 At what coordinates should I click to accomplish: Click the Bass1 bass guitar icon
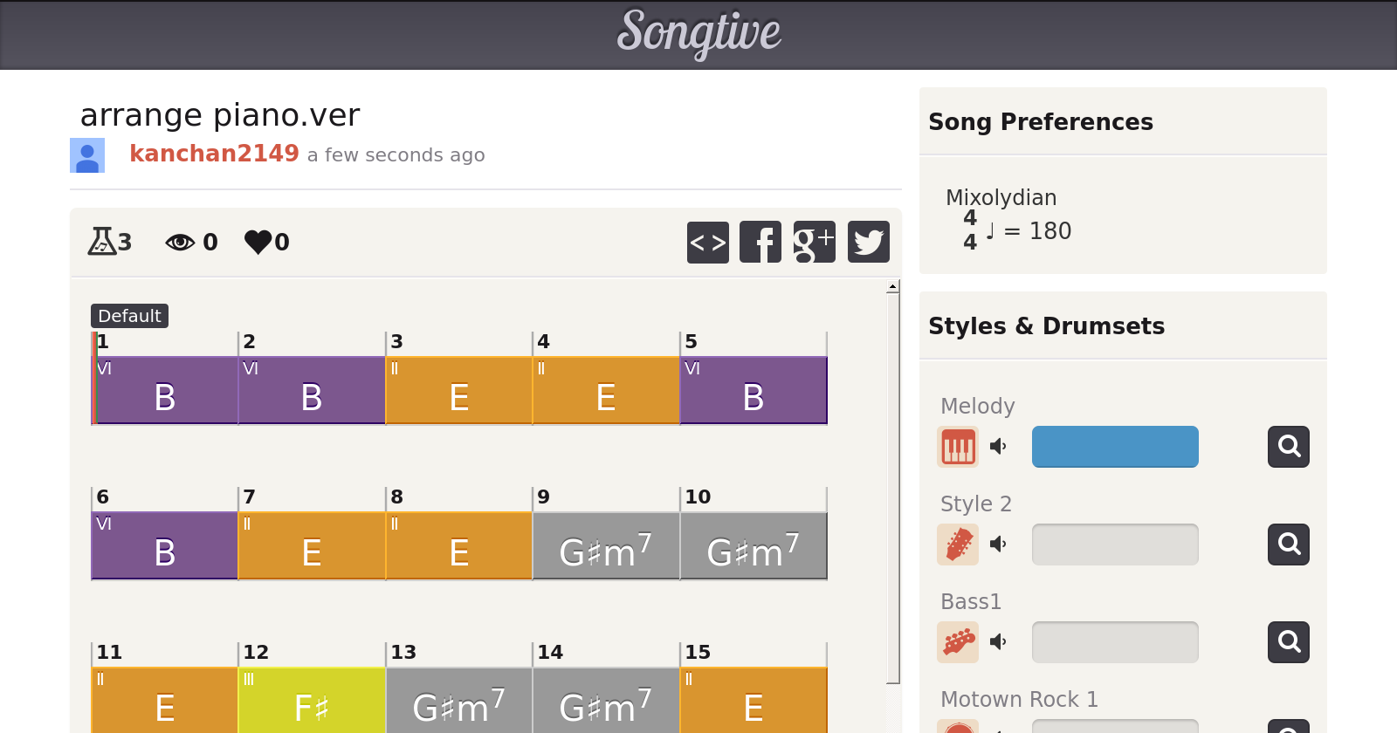tap(958, 642)
